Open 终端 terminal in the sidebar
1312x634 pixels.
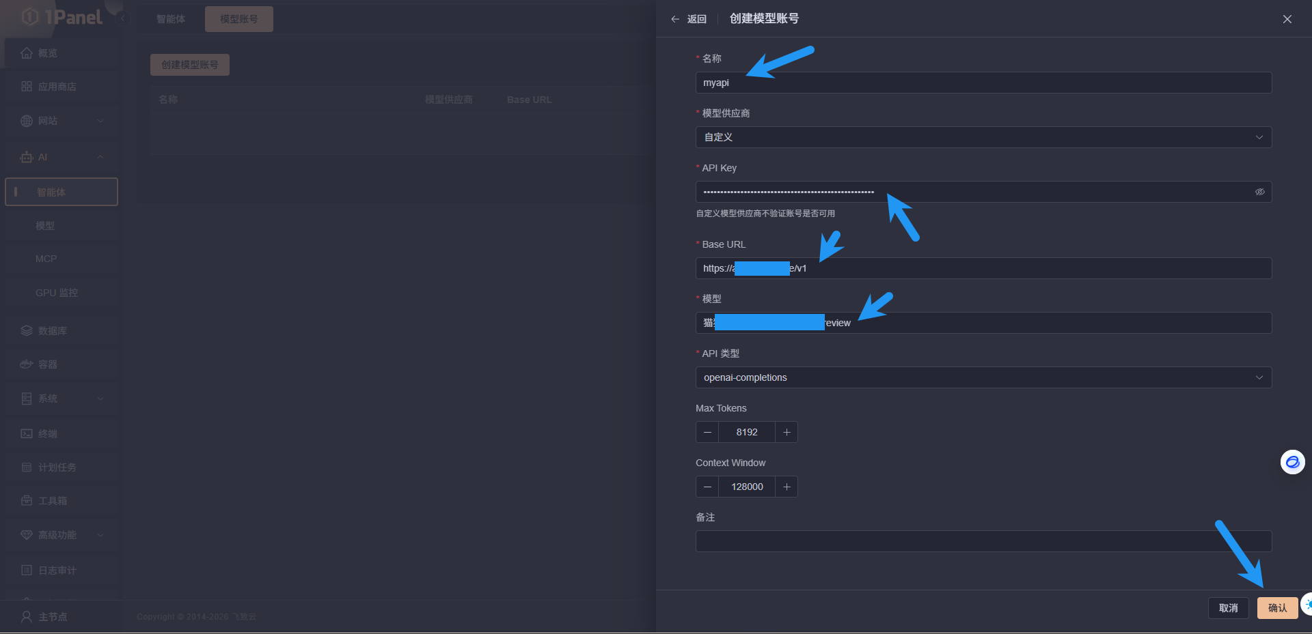pyautogui.click(x=48, y=433)
